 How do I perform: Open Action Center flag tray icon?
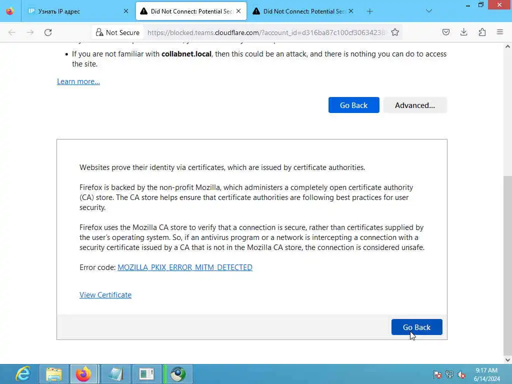(437, 374)
